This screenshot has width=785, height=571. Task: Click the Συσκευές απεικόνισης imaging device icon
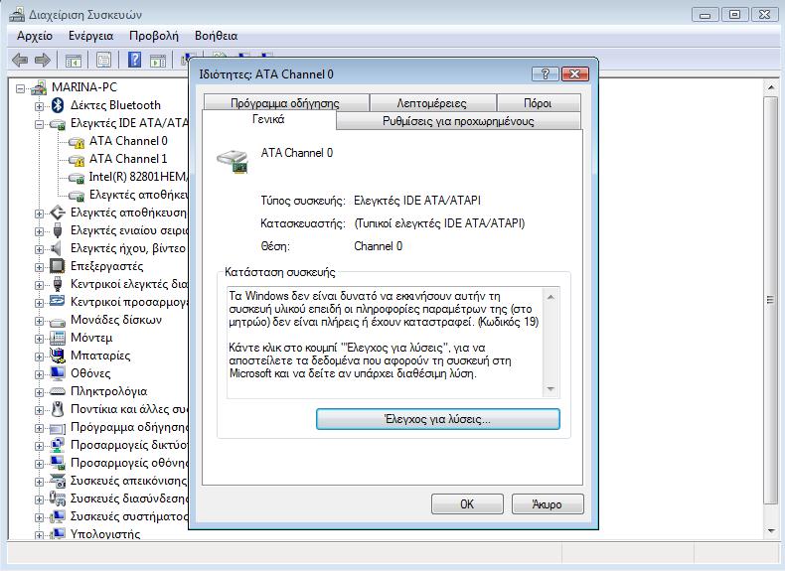click(x=58, y=481)
